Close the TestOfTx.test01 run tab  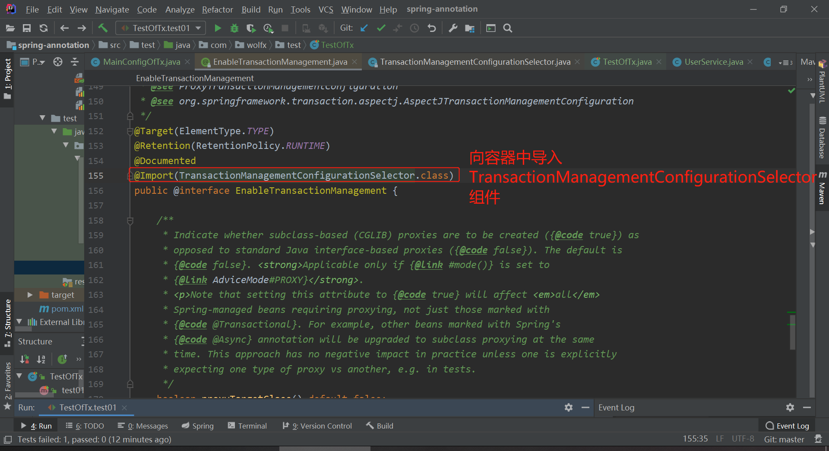click(x=124, y=407)
